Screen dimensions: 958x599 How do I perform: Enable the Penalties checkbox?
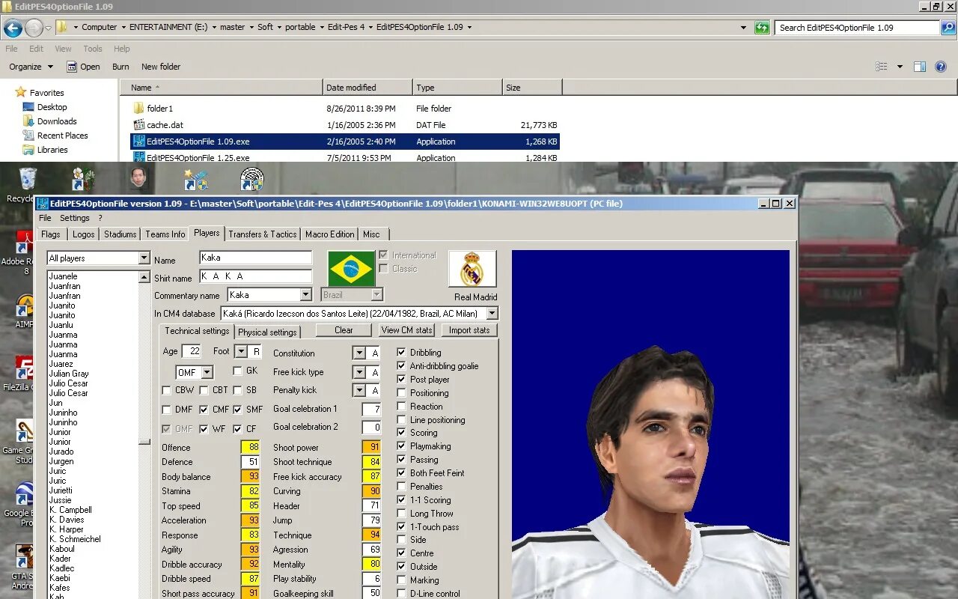point(401,487)
